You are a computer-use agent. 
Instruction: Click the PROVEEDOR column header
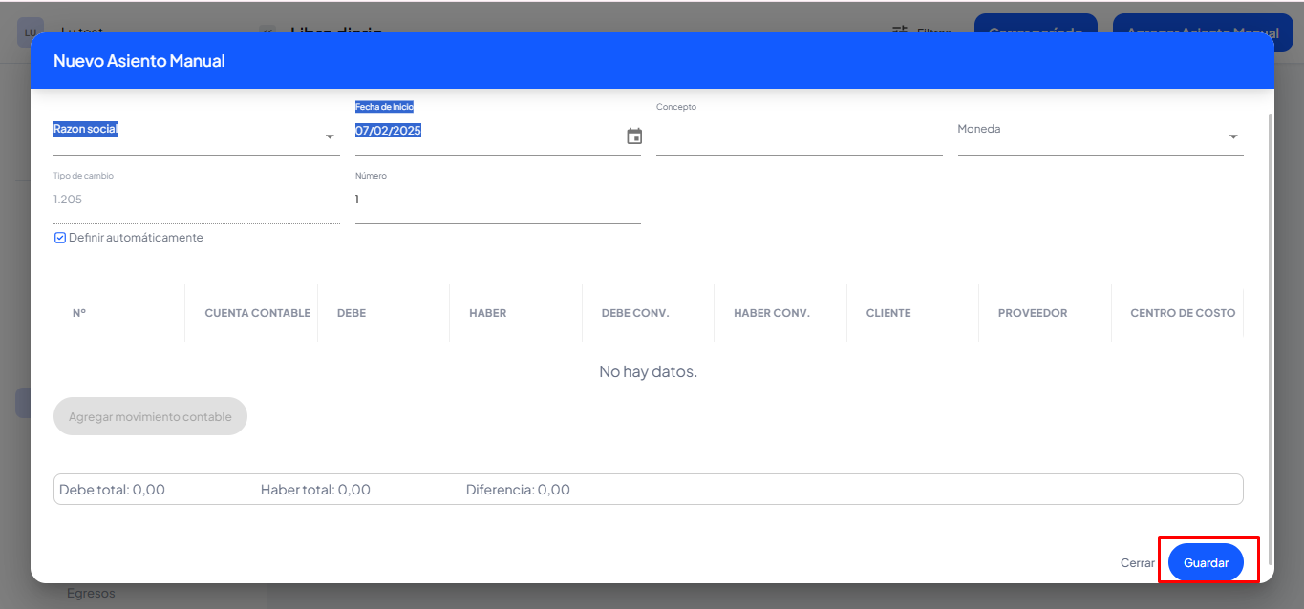[x=1032, y=313]
